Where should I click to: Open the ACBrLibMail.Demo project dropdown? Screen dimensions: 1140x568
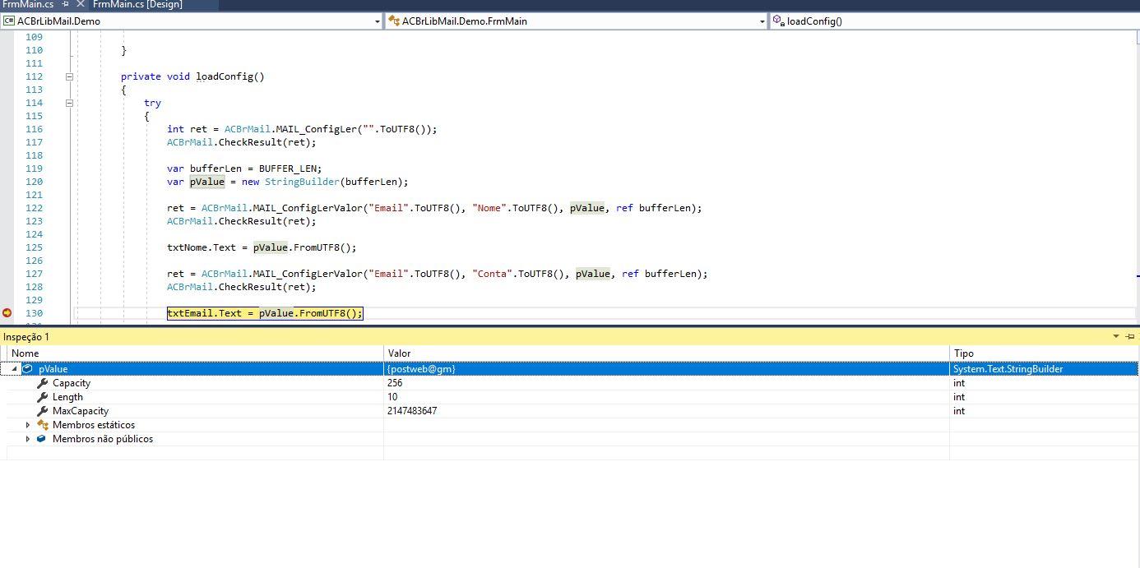tap(377, 21)
